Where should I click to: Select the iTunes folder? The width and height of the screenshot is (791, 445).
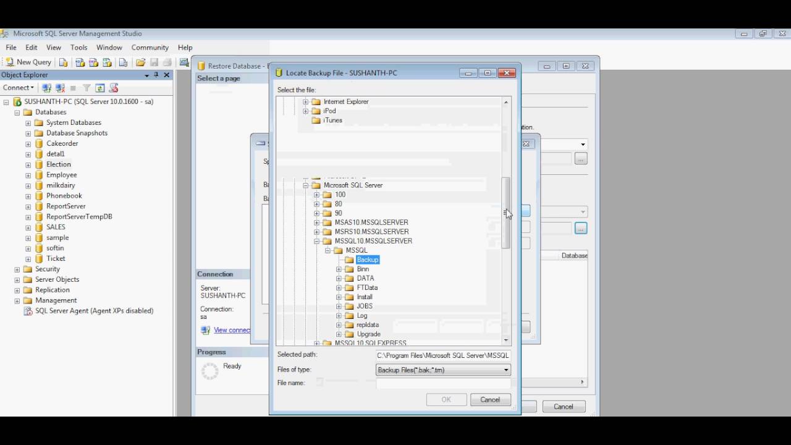(x=332, y=121)
